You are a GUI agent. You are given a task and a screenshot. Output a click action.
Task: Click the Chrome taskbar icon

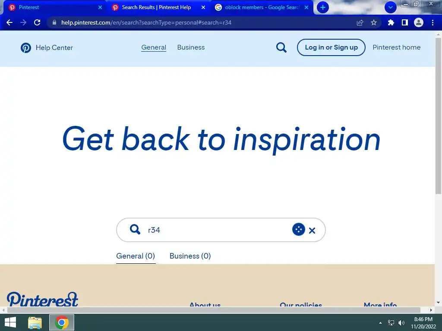[x=62, y=322]
